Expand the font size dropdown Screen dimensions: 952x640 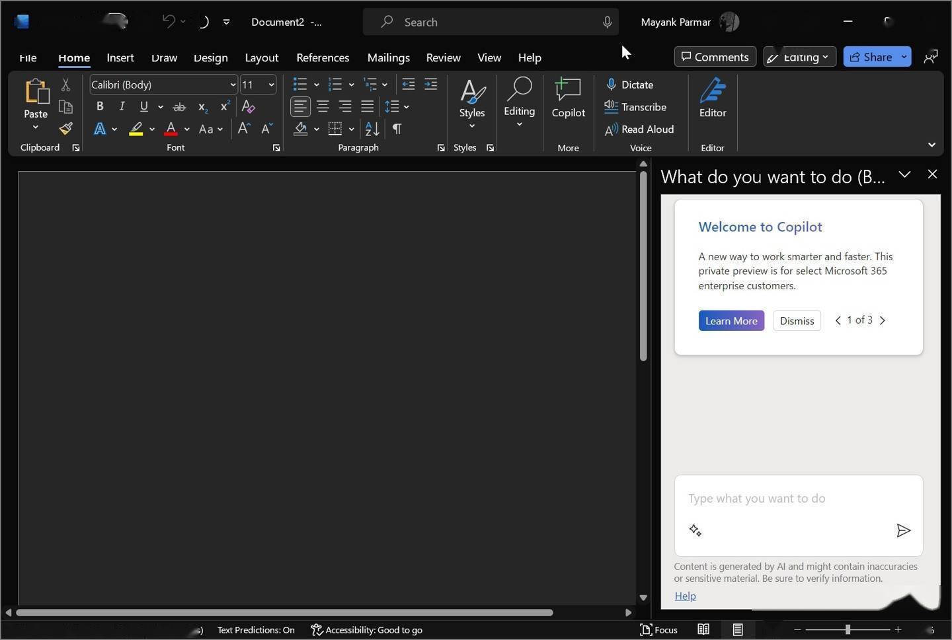270,85
